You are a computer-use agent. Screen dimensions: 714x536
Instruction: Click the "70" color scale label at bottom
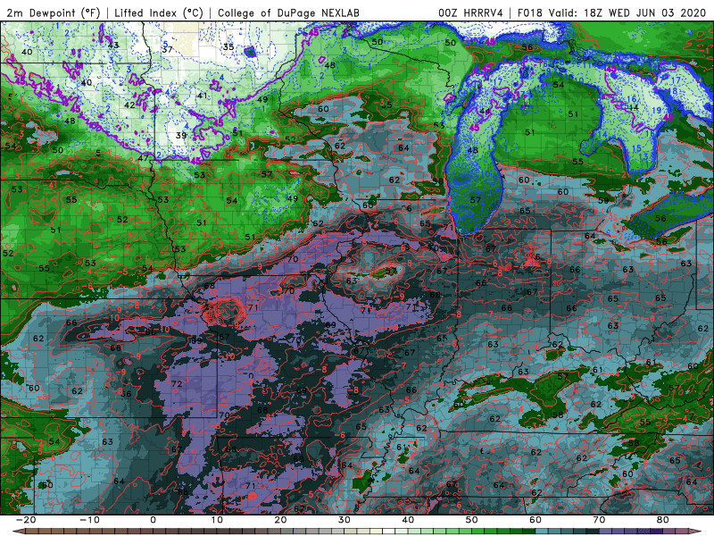point(599,520)
